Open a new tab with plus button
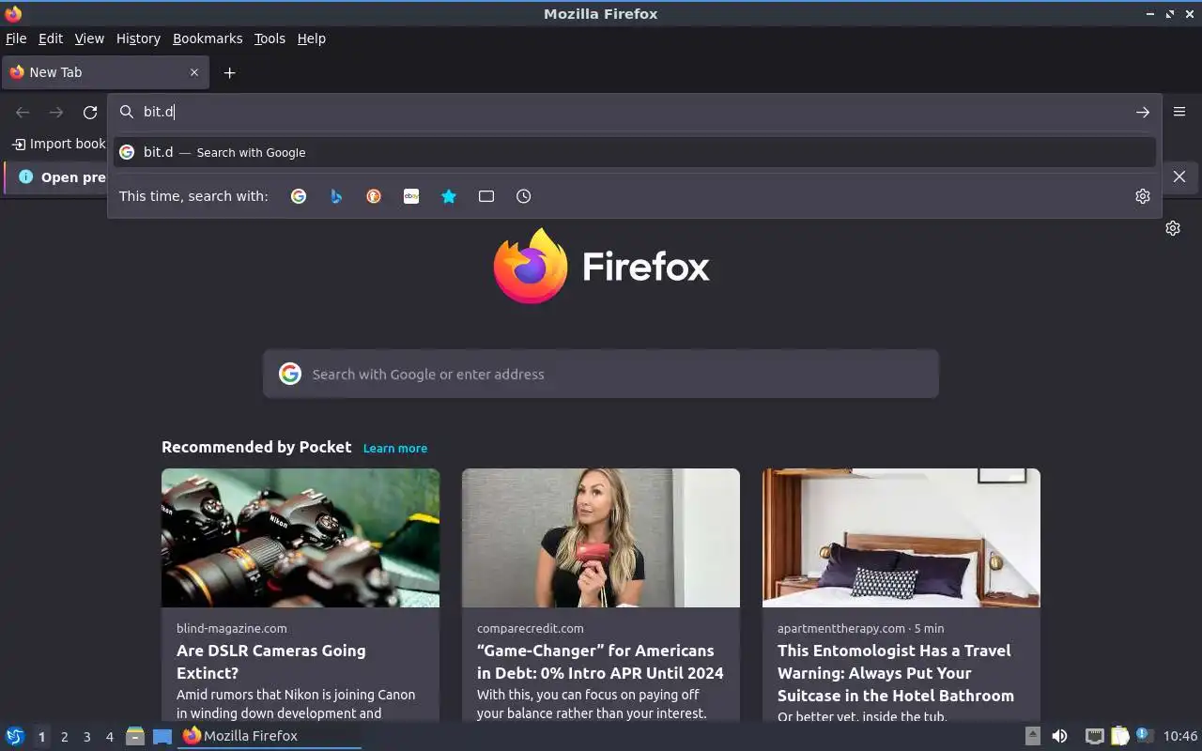The image size is (1202, 751). [x=229, y=72]
